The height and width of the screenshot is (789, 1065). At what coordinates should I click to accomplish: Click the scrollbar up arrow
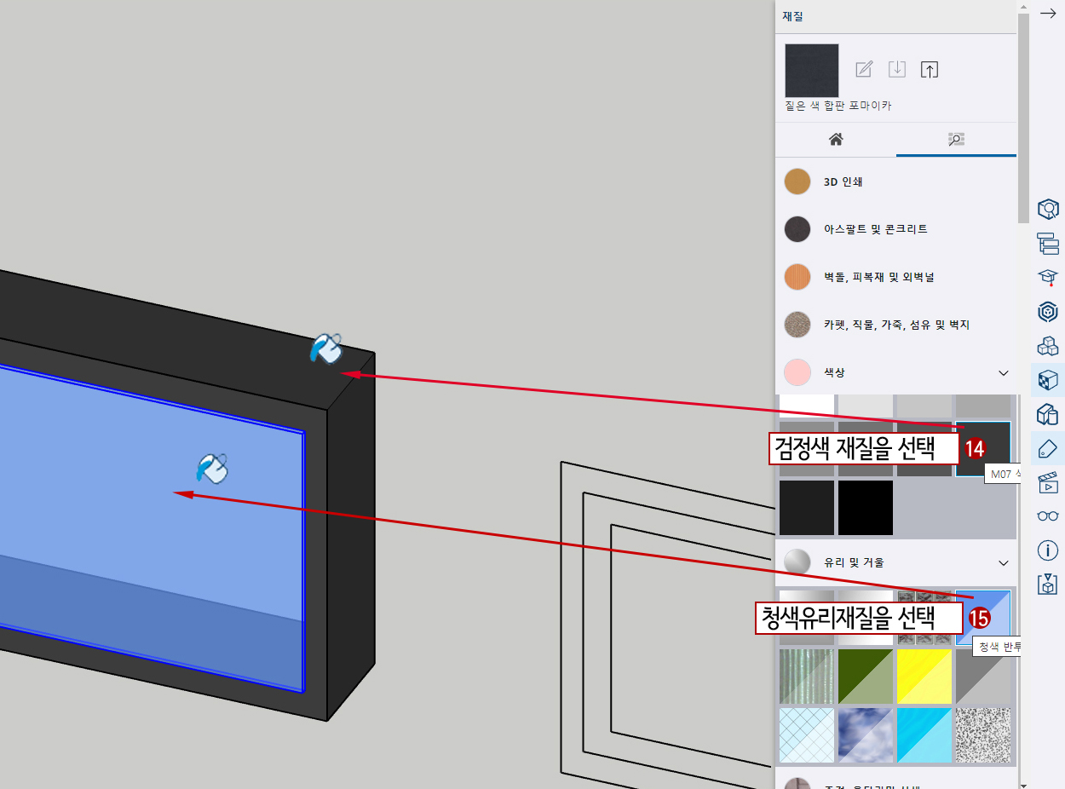pos(1024,6)
